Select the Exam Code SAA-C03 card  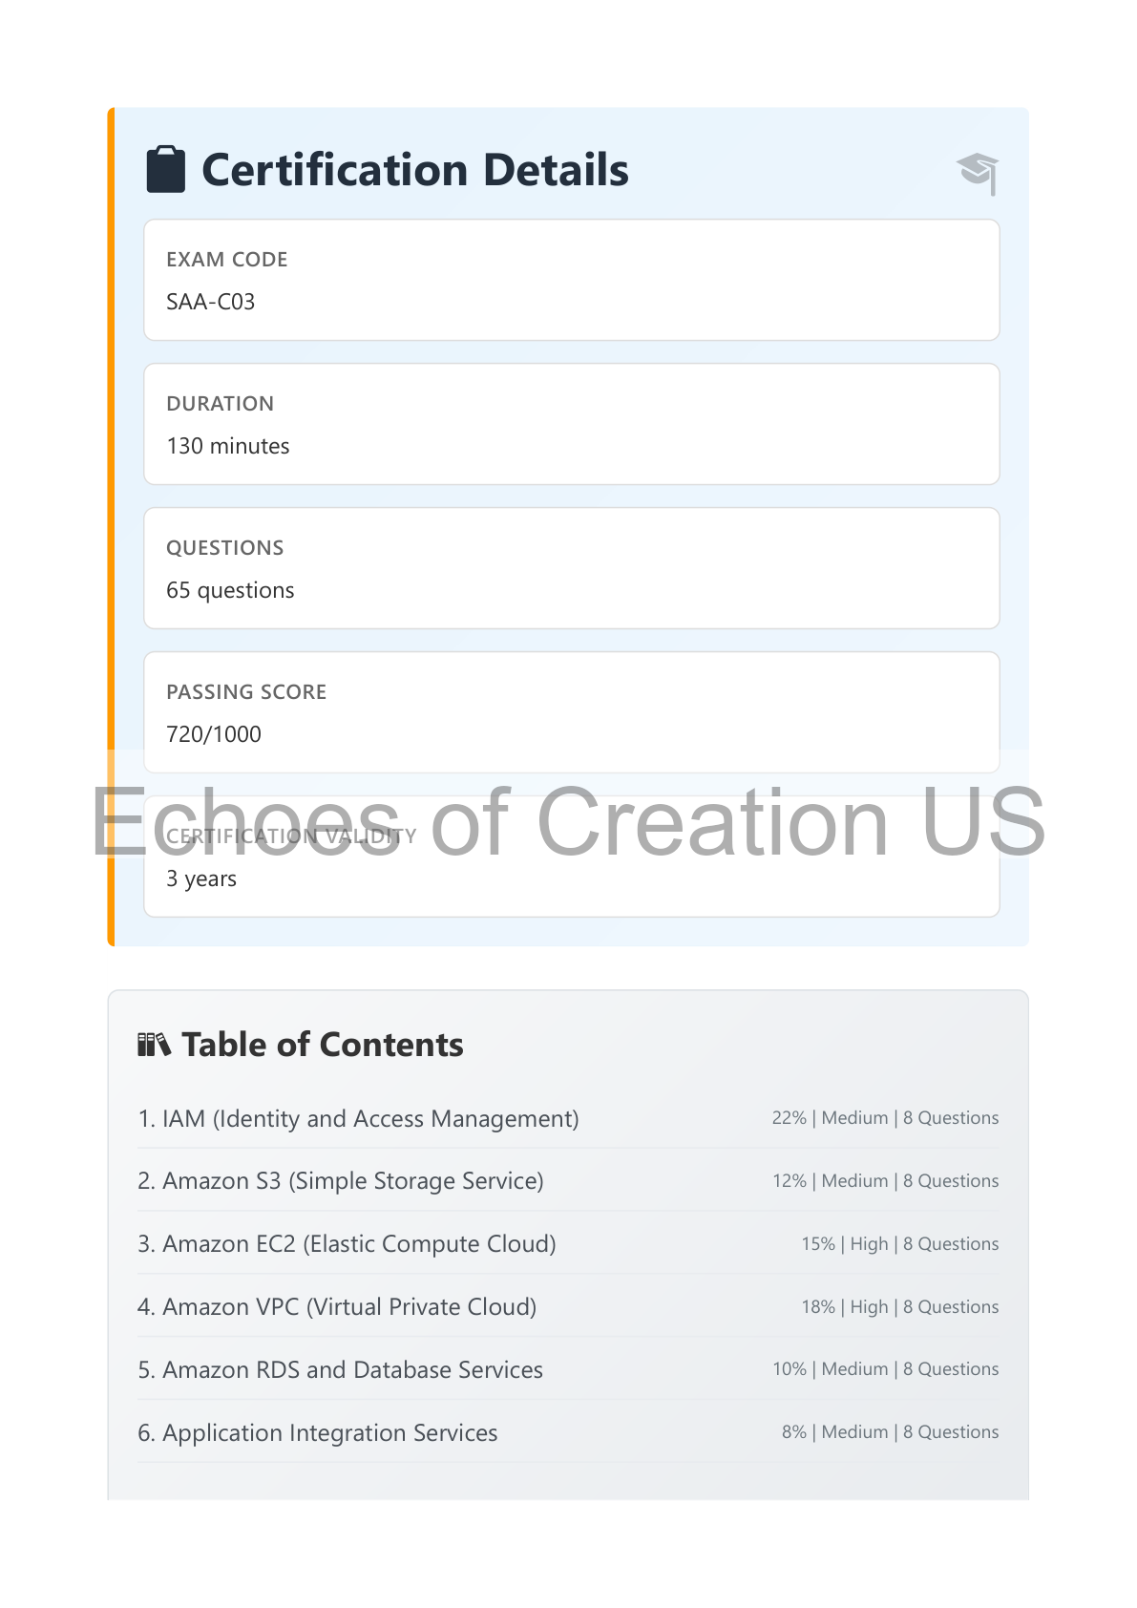point(572,280)
